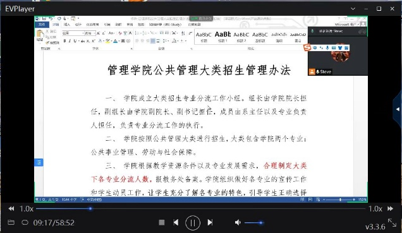Image resolution: width=402 pixels, height=233 pixels.
Task: Click the video progress bar handle
Action: [x=90, y=208]
